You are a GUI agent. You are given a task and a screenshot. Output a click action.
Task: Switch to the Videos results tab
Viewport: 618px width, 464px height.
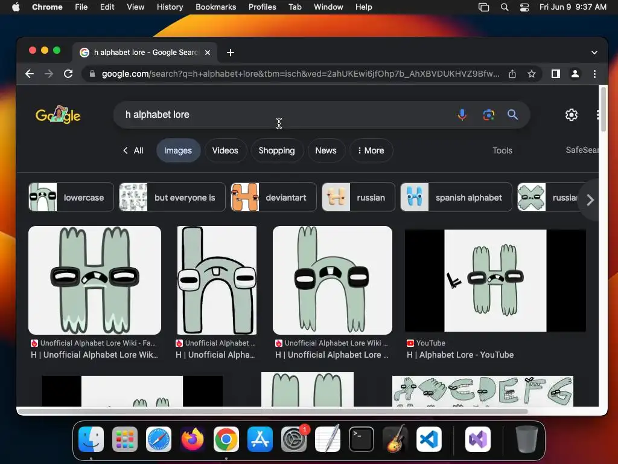225,150
